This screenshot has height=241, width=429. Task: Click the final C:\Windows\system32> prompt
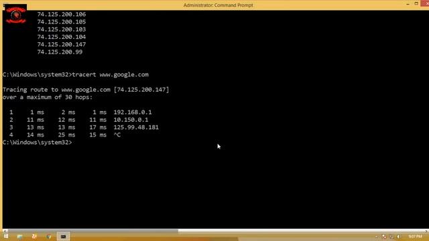[x=38, y=143]
